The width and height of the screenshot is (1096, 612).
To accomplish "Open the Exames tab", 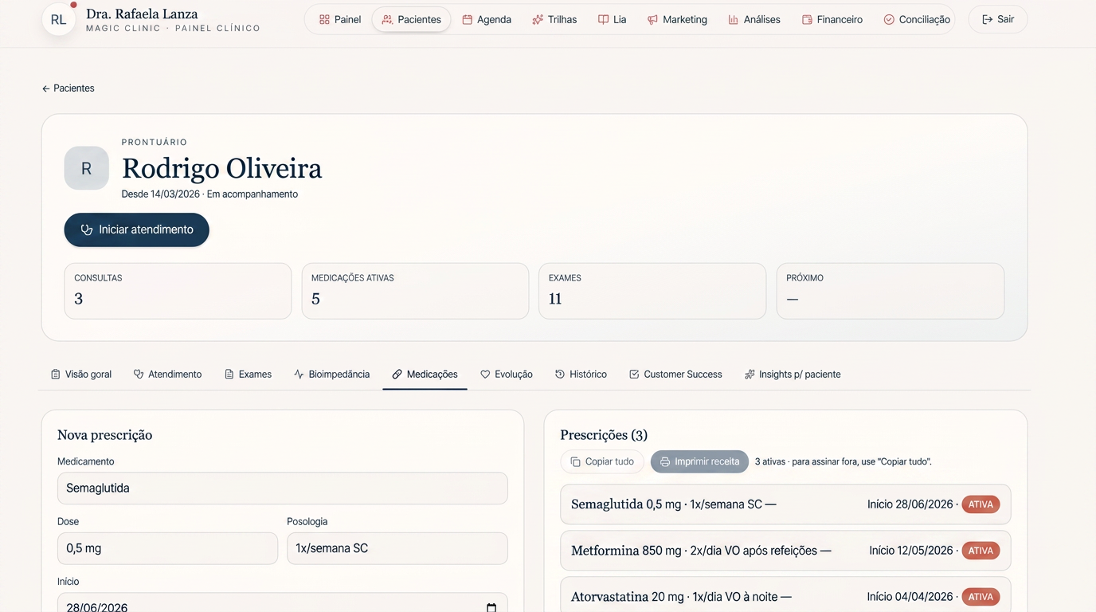I will 248,374.
